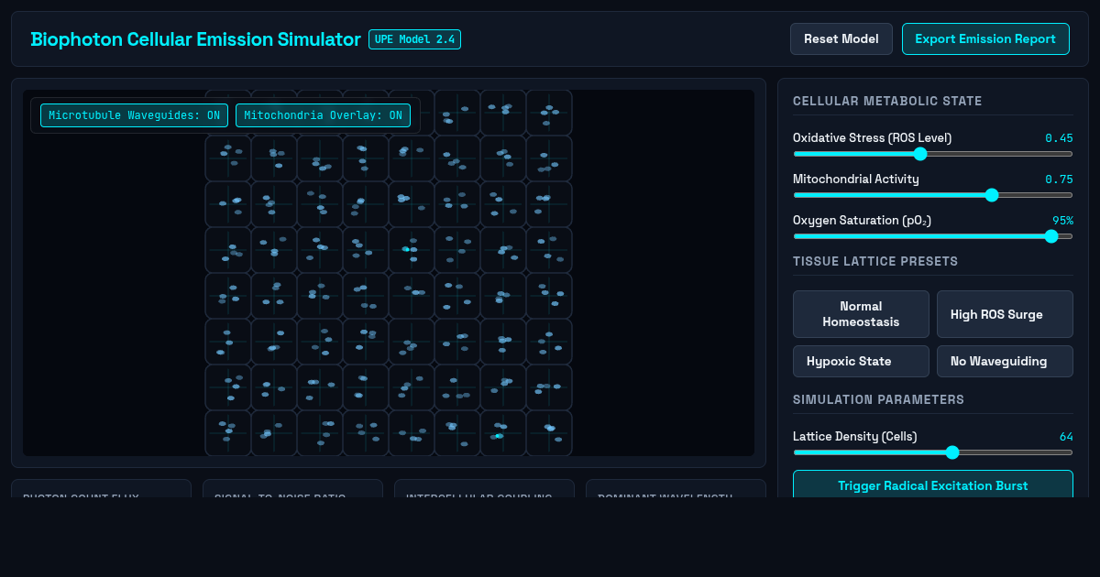The width and height of the screenshot is (1100, 577).
Task: Click the Simulation Parameters heading
Action: click(878, 399)
